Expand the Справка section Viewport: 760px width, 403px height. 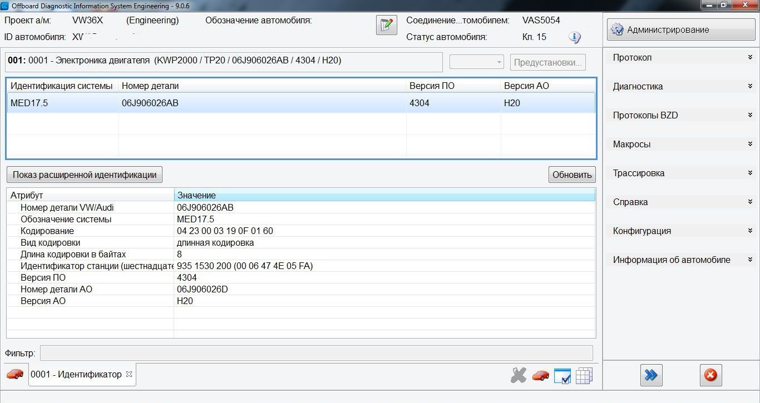click(x=681, y=202)
